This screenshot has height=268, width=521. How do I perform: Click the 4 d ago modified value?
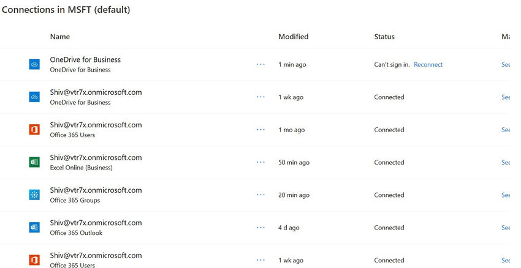[289, 228]
